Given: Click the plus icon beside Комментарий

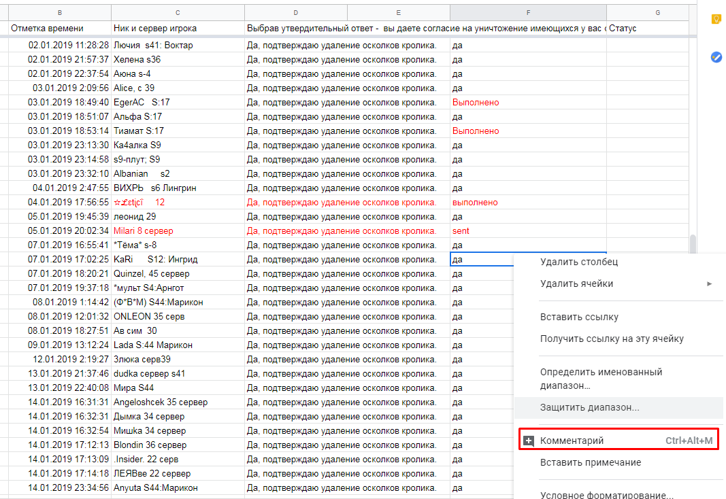Looking at the screenshot, I should [529, 441].
